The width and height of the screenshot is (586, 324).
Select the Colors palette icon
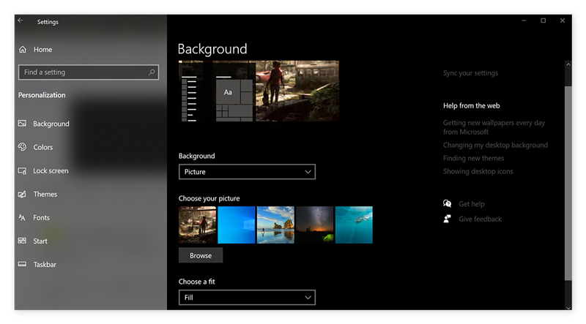point(23,147)
